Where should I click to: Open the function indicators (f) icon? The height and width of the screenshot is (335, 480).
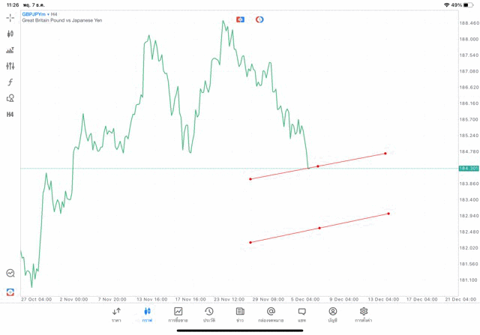click(x=10, y=82)
